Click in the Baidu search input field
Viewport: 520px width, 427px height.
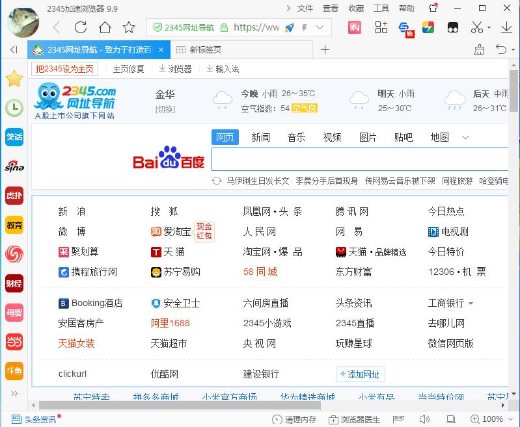click(360, 159)
